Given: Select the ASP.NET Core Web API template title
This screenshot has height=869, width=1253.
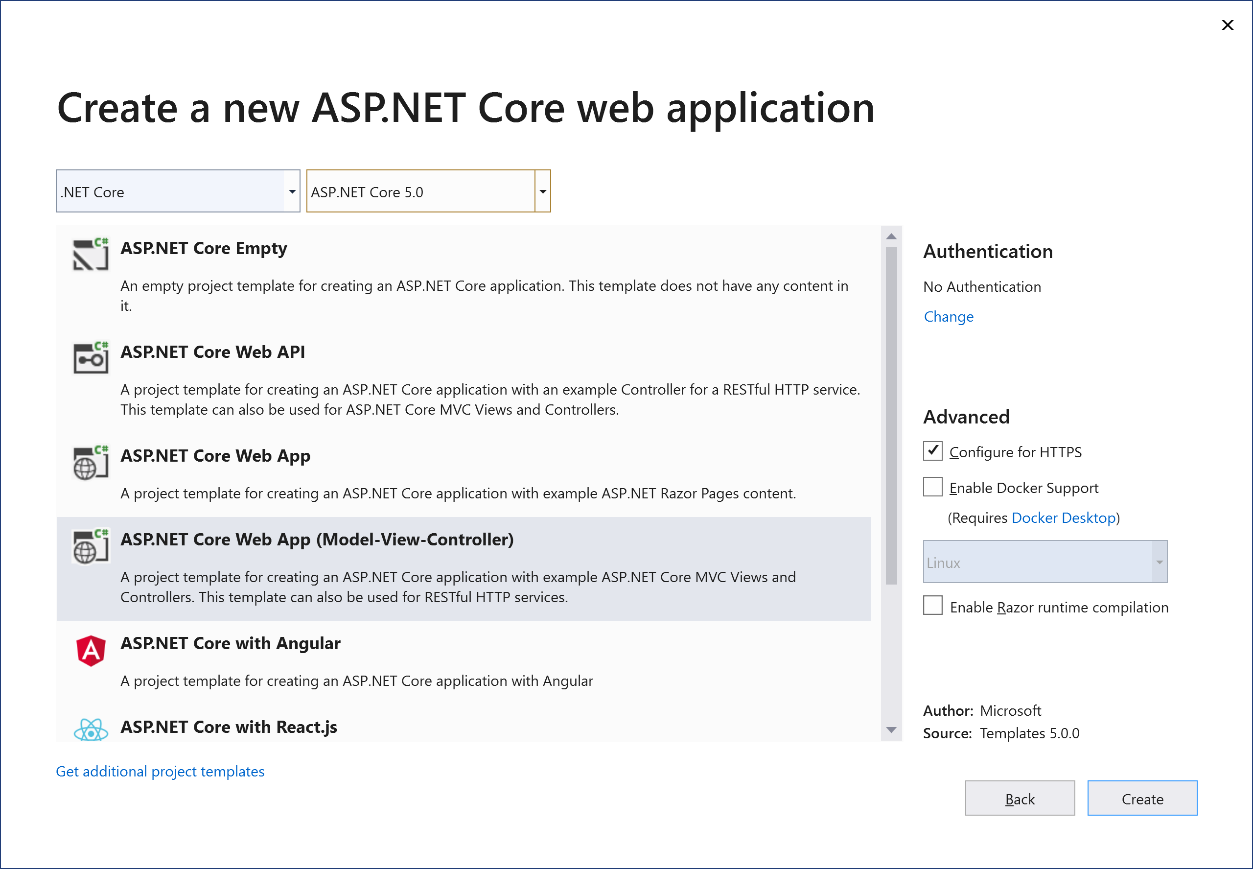Looking at the screenshot, I should pos(212,352).
